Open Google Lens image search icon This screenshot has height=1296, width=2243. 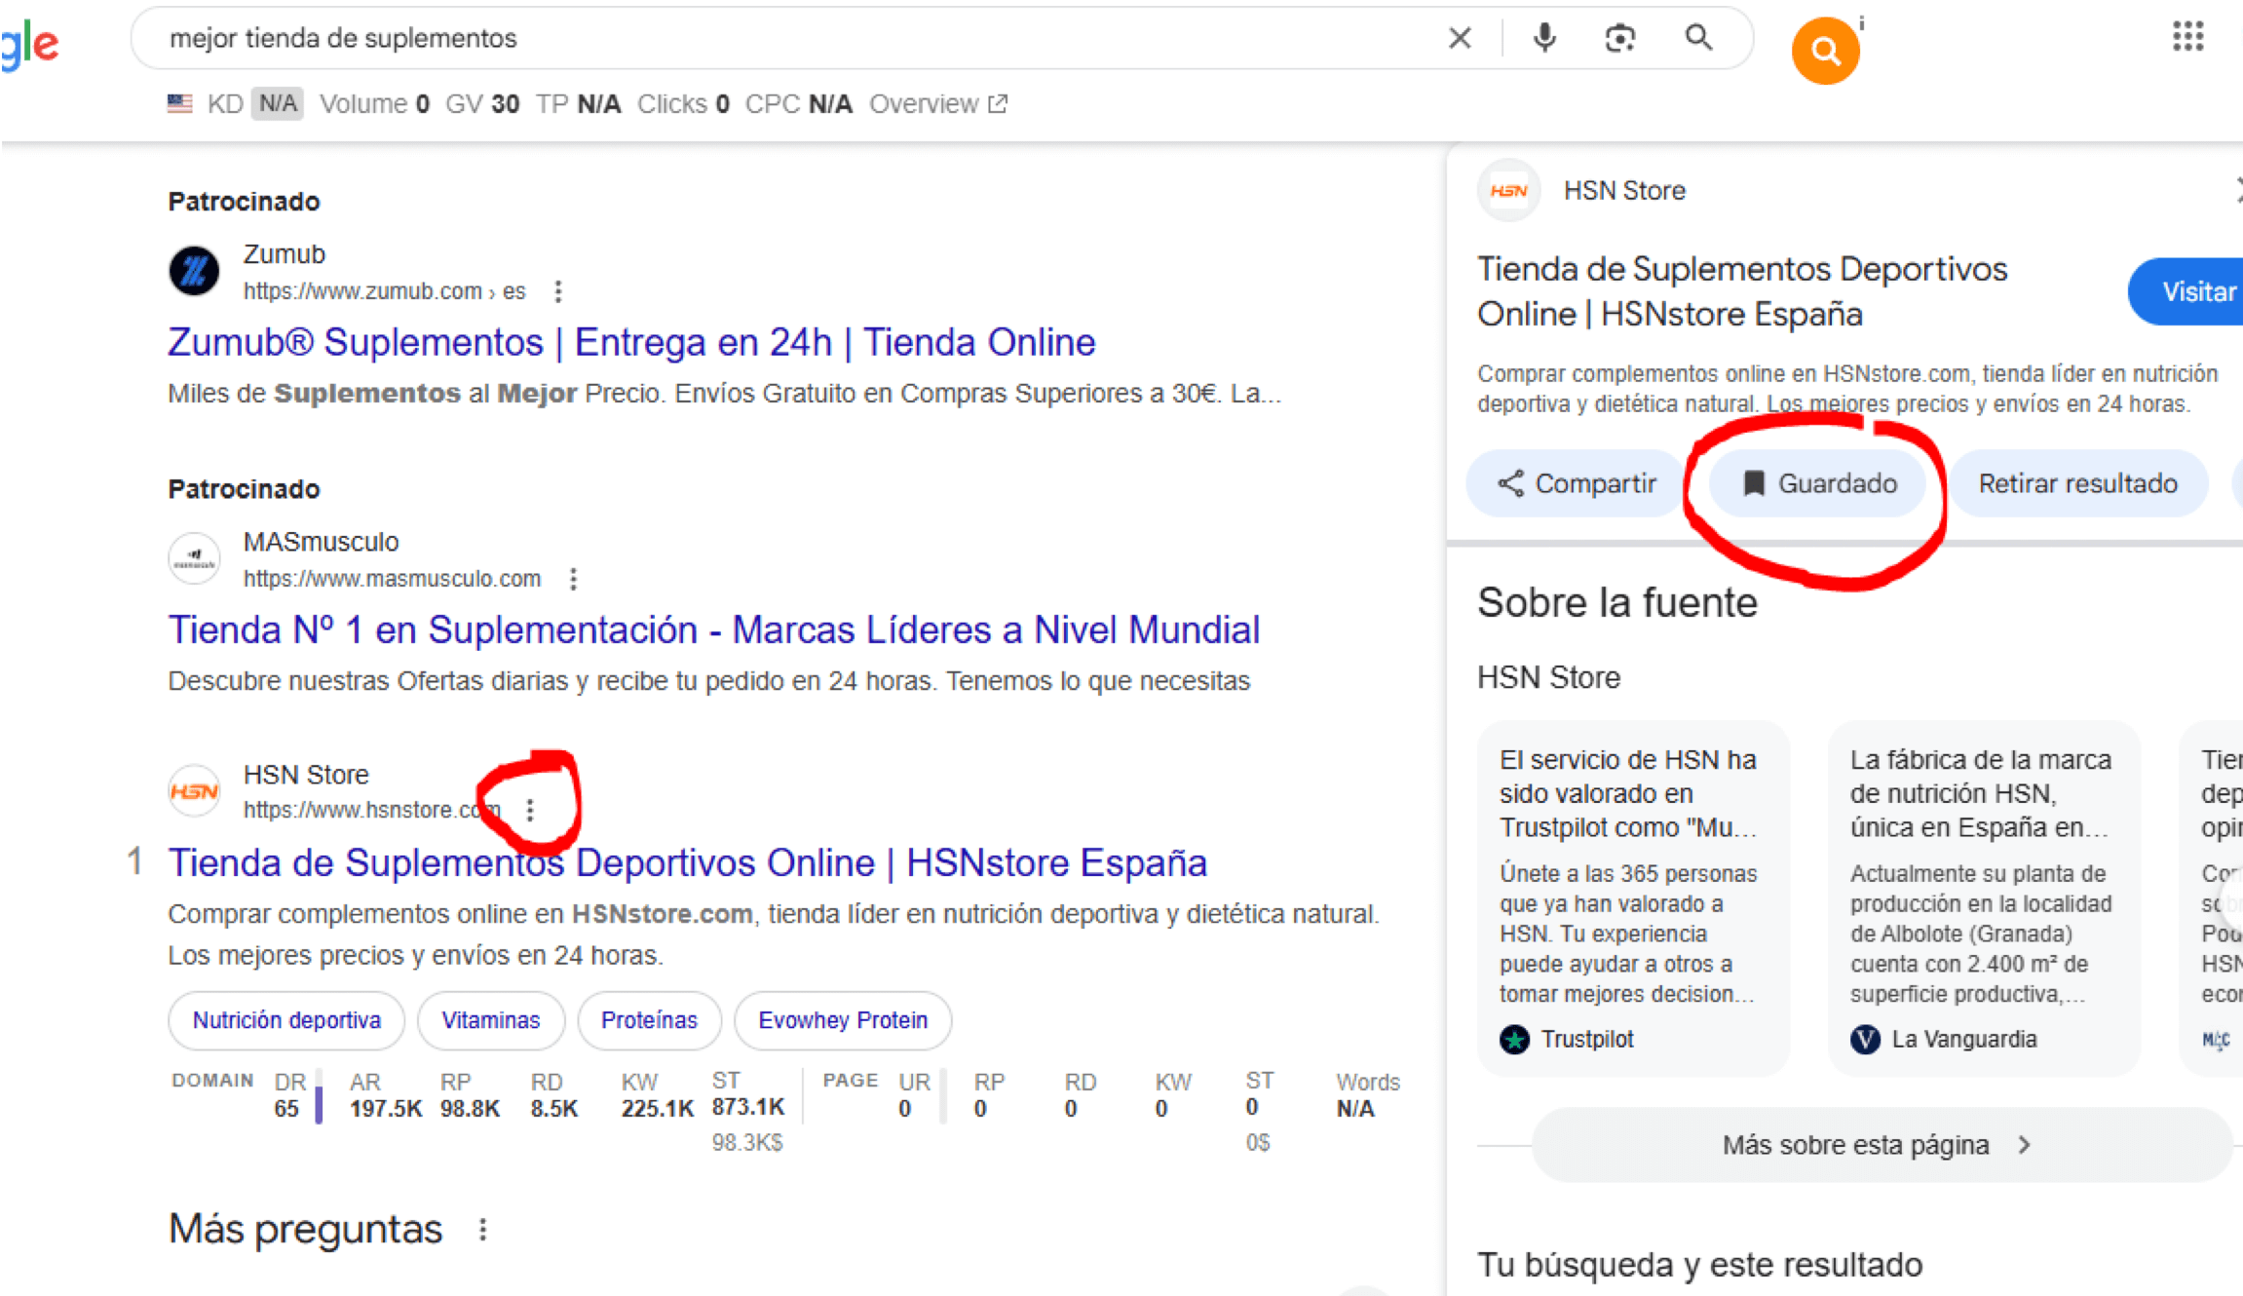tap(1619, 38)
